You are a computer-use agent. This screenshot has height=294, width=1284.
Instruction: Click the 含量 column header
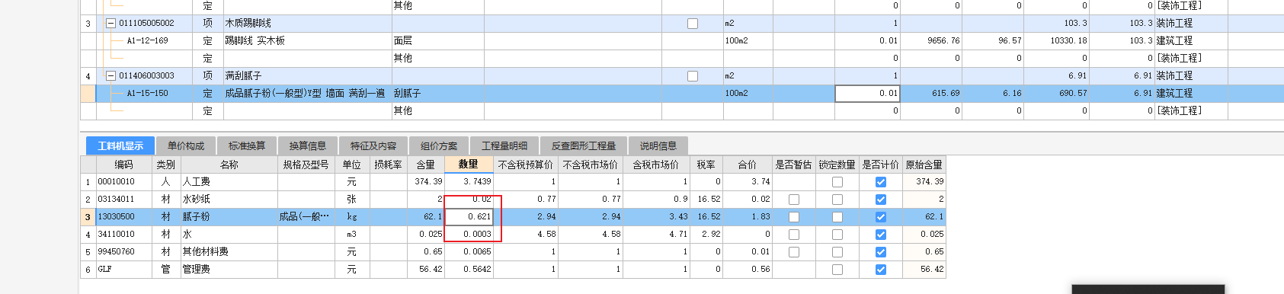click(x=425, y=165)
